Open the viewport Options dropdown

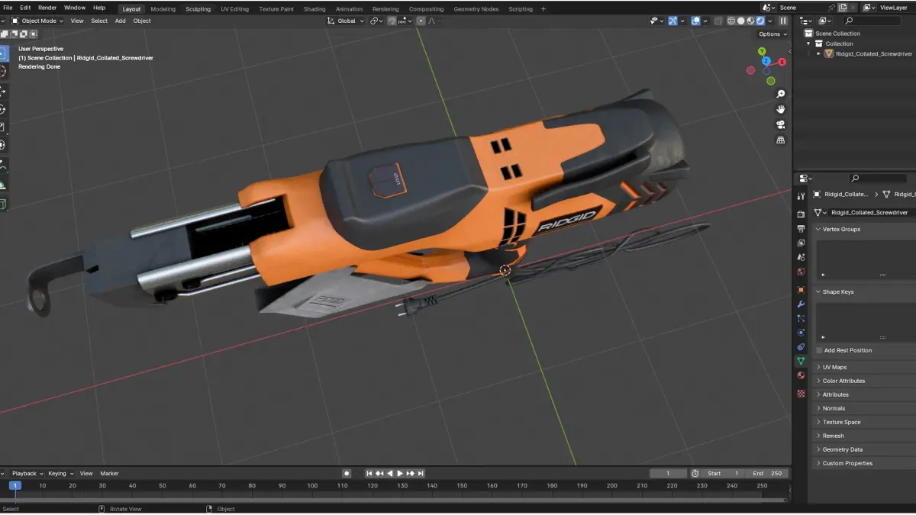click(772, 34)
